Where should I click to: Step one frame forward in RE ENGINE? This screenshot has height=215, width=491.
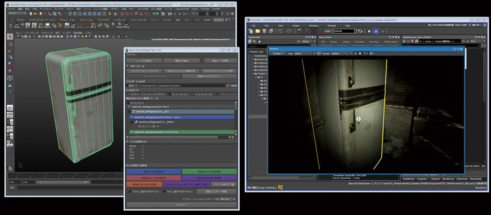click(x=382, y=31)
